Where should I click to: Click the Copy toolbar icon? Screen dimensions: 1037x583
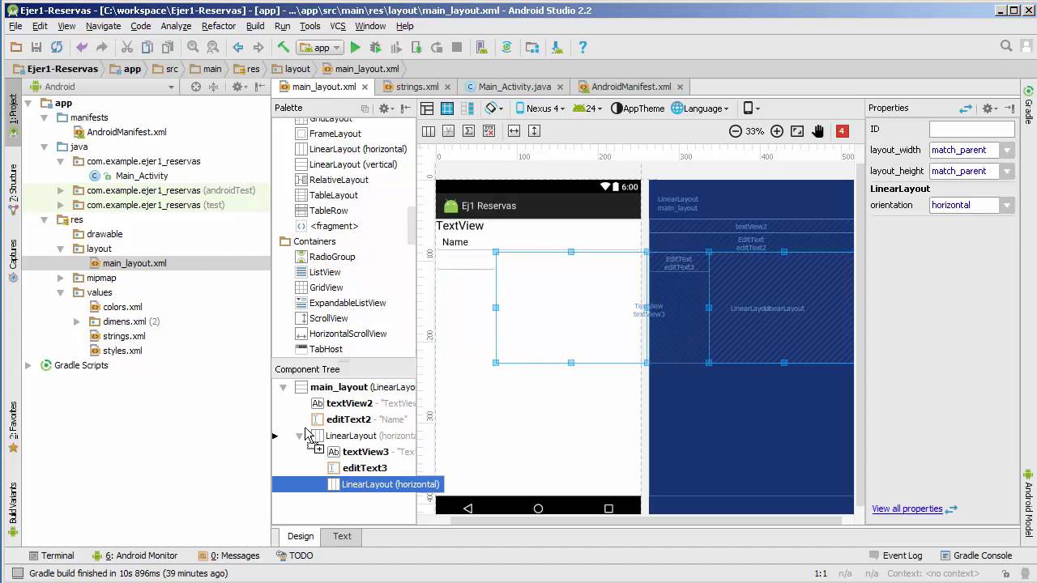(x=147, y=48)
